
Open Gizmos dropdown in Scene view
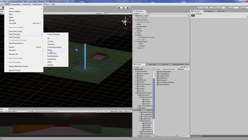tap(99, 13)
